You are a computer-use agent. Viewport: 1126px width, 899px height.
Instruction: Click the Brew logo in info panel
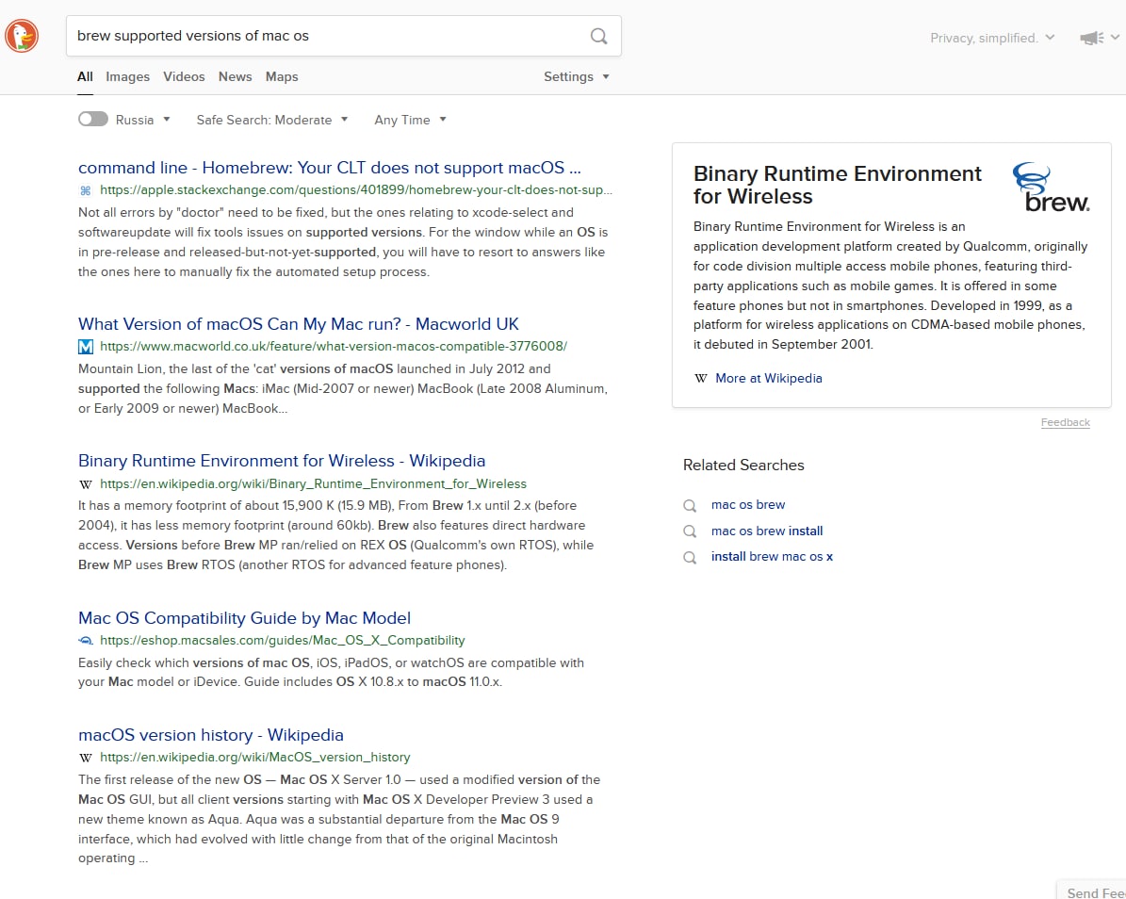point(1051,187)
